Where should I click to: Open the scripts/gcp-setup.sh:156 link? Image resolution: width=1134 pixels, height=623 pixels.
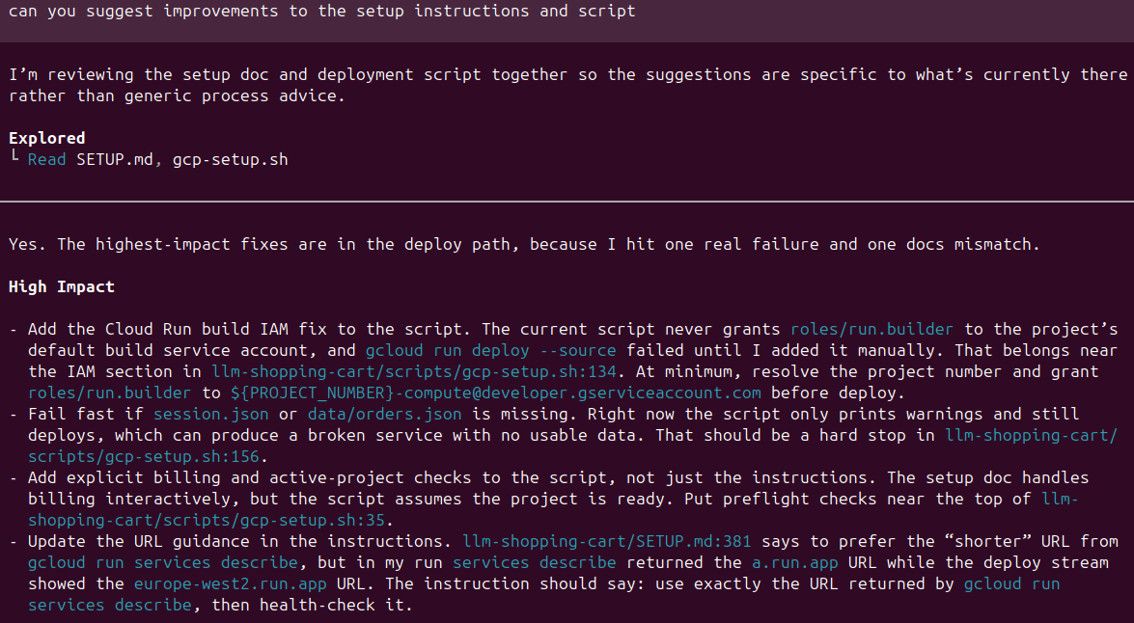[144, 456]
